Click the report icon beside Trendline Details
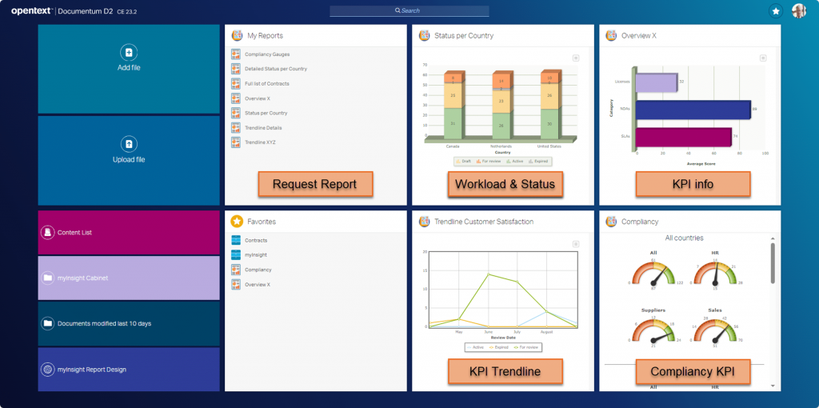The height and width of the screenshot is (408, 819). pyautogui.click(x=236, y=127)
